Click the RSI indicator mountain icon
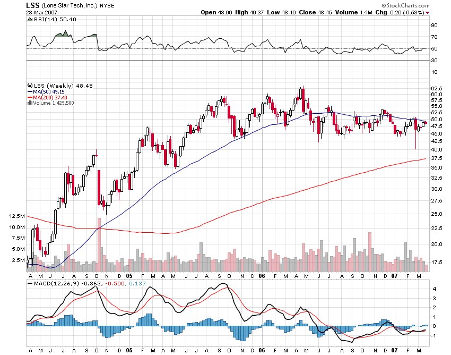This screenshot has height=355, width=451. [x=30, y=19]
